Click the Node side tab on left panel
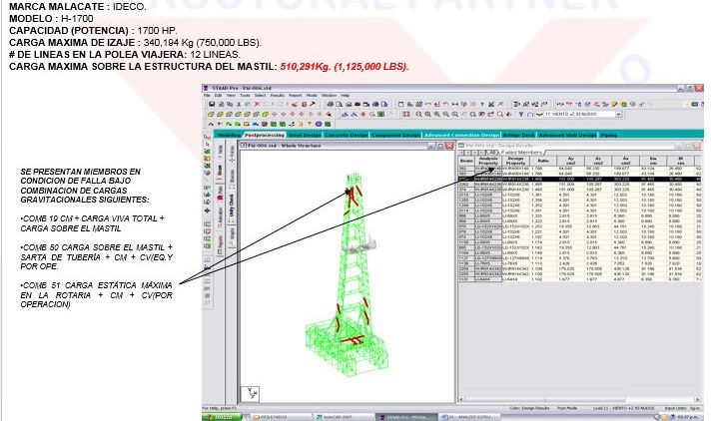Viewport: 711px width, 421px height. pyautogui.click(x=221, y=152)
